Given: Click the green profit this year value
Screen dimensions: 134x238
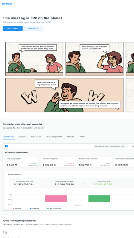Looking at the screenshot, I should click(104, 184).
